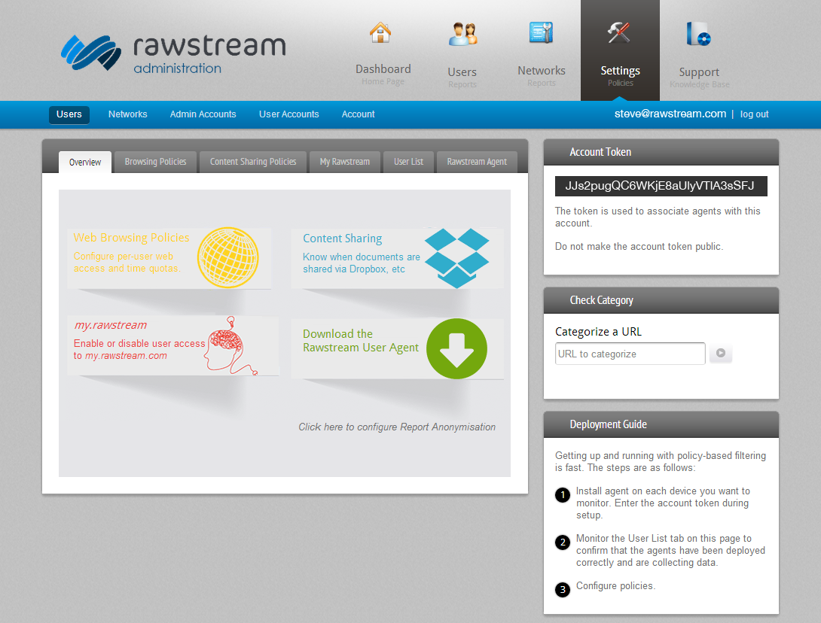The width and height of the screenshot is (821, 623).
Task: Open Web Browsing Policies heading link
Action: tap(131, 238)
